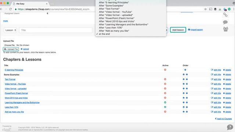The width and height of the screenshot is (235, 132).
Task: Toggle active status for E-learning Principles
Action: pos(165,70)
